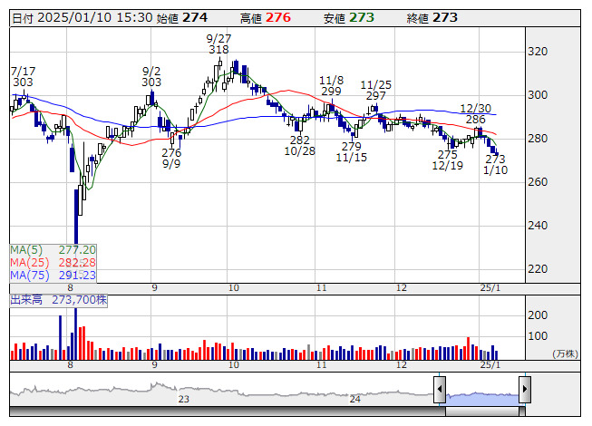Click the 11/25 297 high label
Viewport: 592px width, 426px height.
click(x=375, y=91)
